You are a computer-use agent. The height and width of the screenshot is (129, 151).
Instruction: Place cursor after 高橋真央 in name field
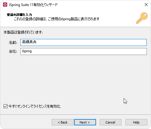pos(37,42)
